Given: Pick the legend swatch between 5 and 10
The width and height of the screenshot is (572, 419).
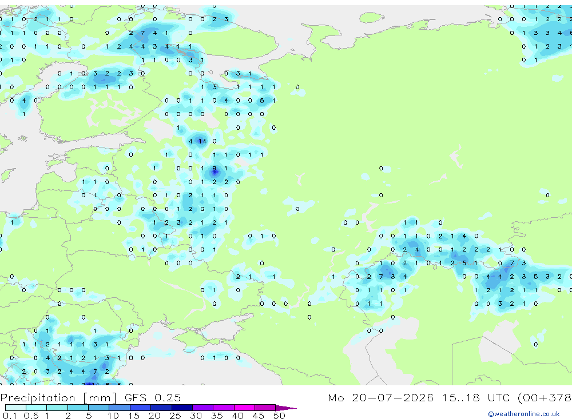Looking at the screenshot, I should tap(99, 408).
